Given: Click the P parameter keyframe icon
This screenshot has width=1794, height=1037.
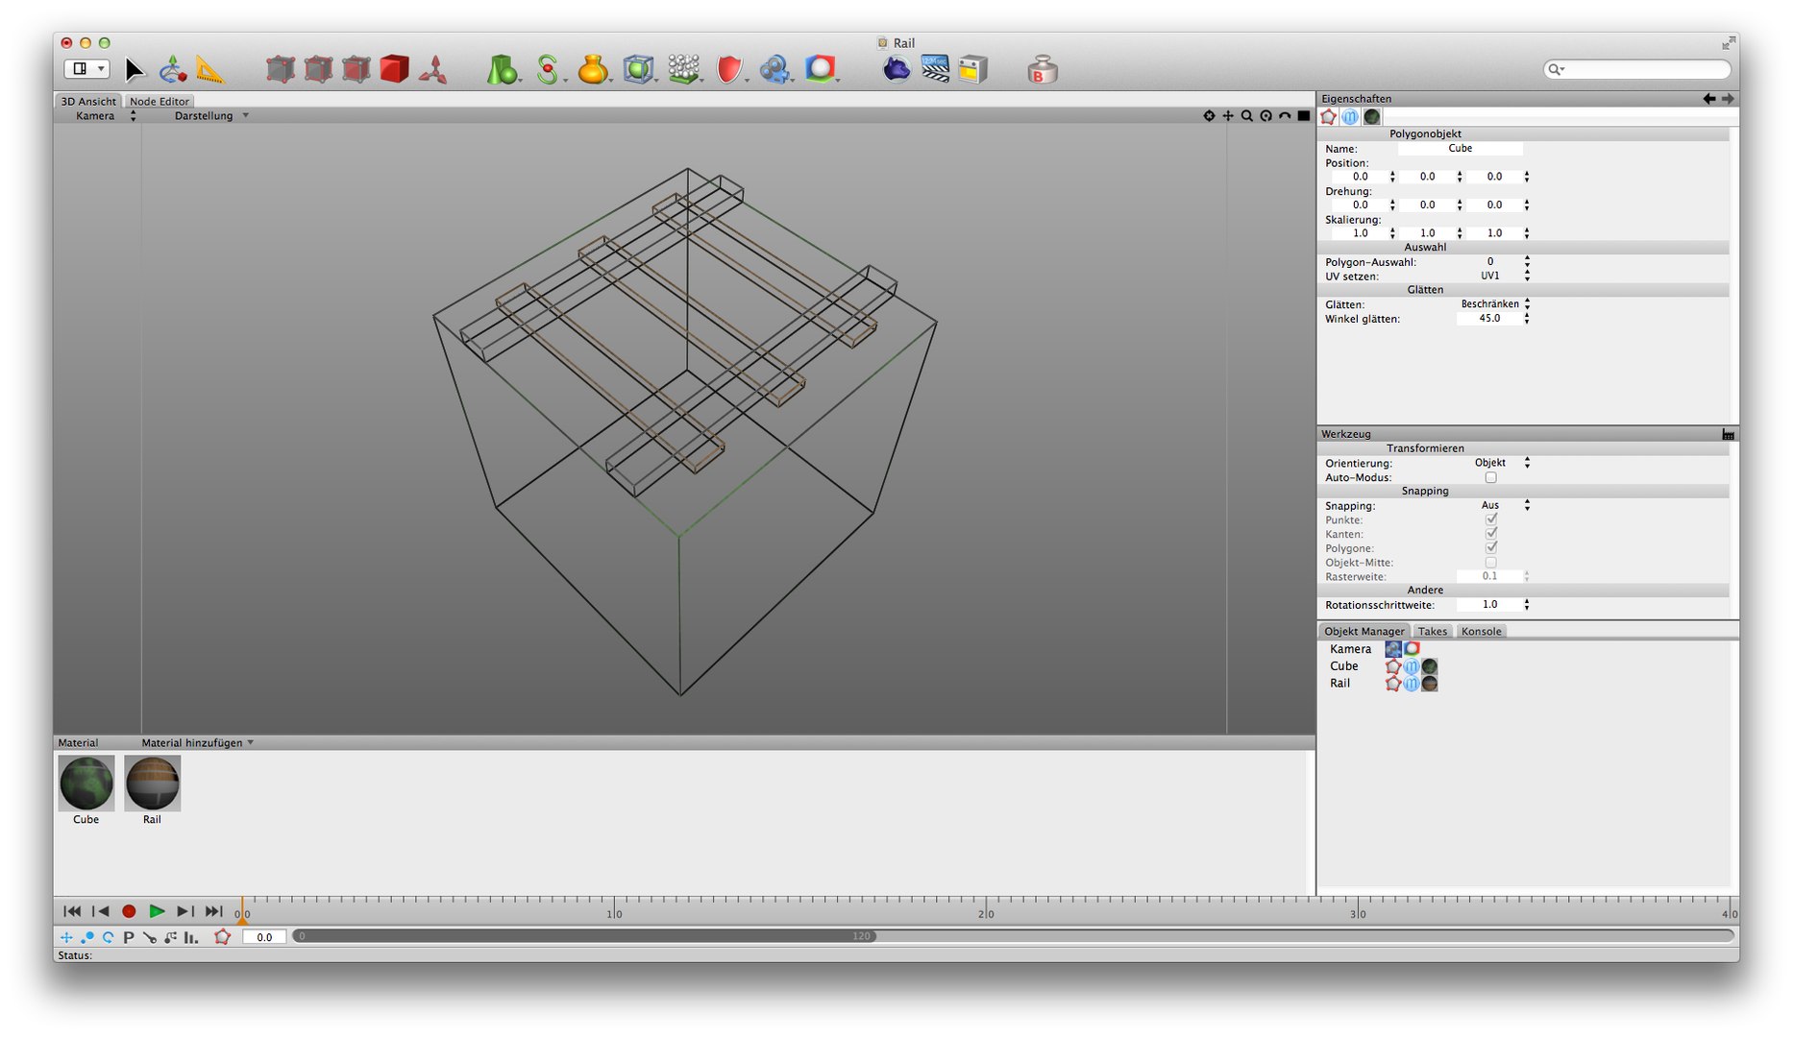Looking at the screenshot, I should (128, 937).
